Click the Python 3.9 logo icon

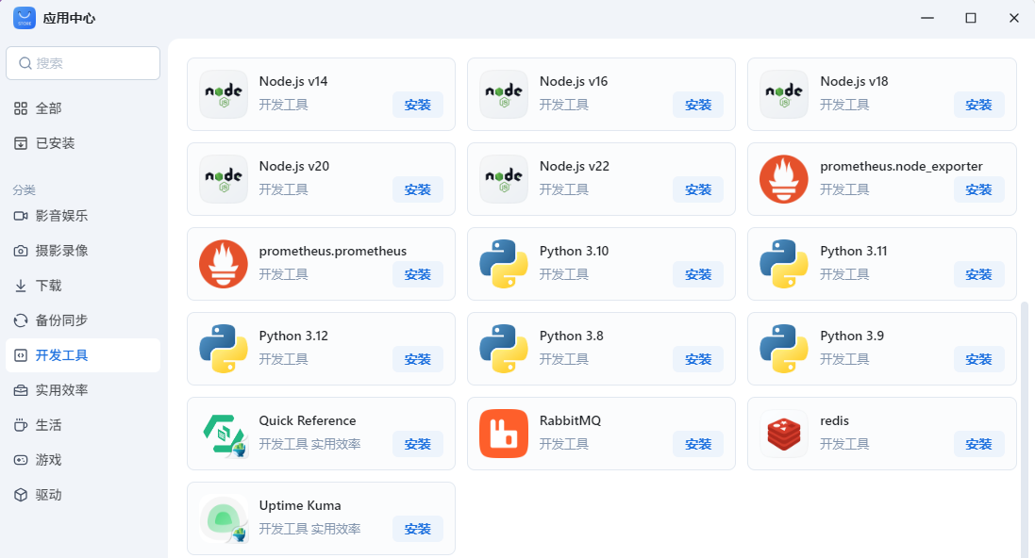point(784,349)
